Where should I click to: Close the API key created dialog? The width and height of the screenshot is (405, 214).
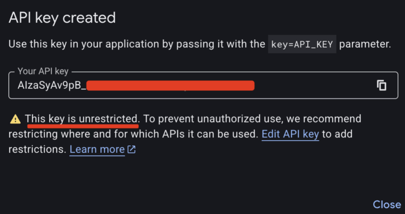click(387, 204)
